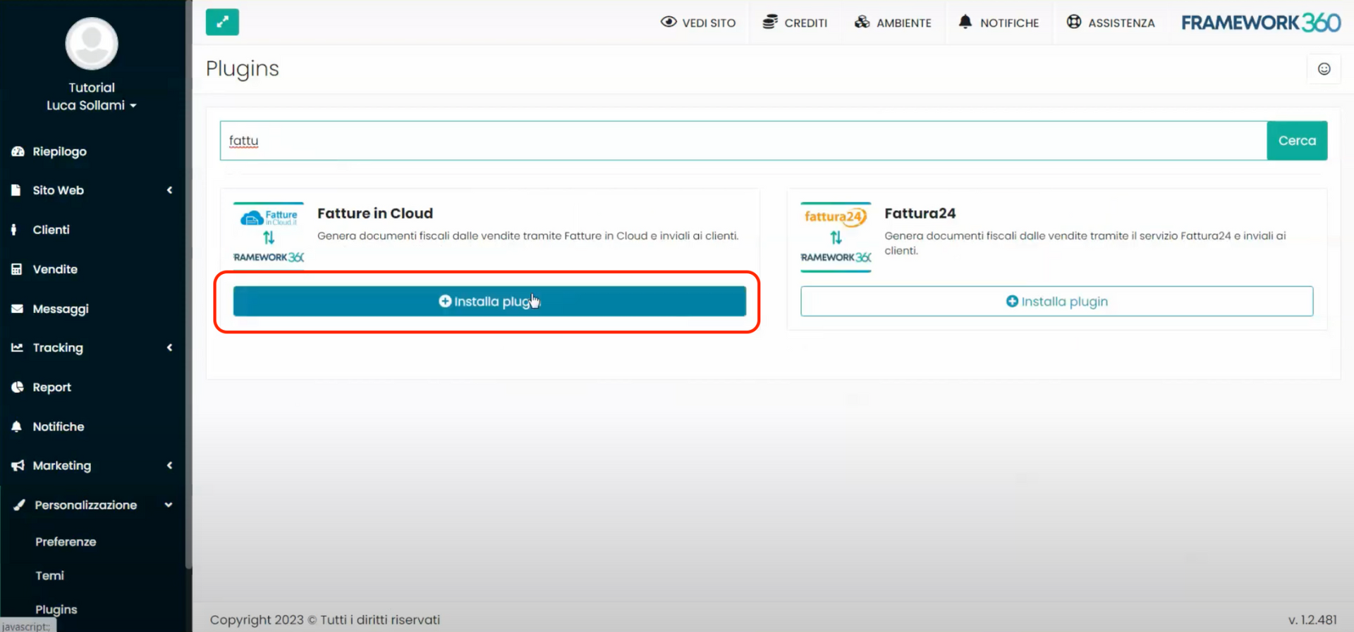
Task: Click the Clienti person icon
Action: [14, 230]
